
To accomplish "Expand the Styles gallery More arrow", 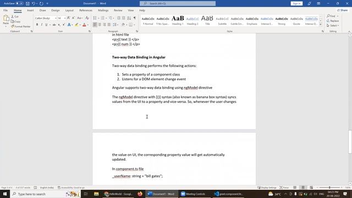I will pos(320,25).
